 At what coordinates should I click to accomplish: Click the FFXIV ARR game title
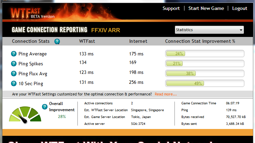[x=106, y=30]
